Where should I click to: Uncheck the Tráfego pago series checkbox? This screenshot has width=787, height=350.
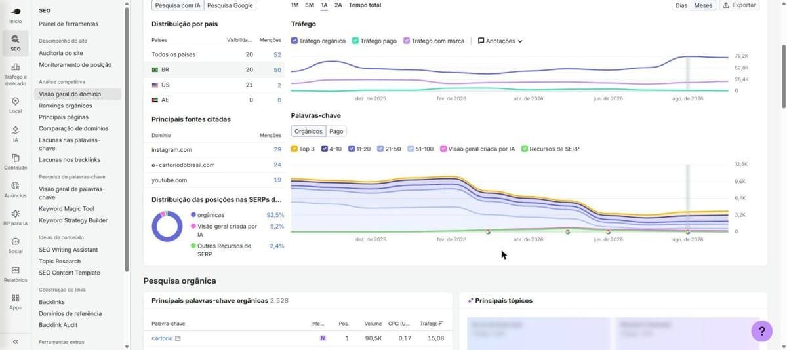[x=355, y=41]
